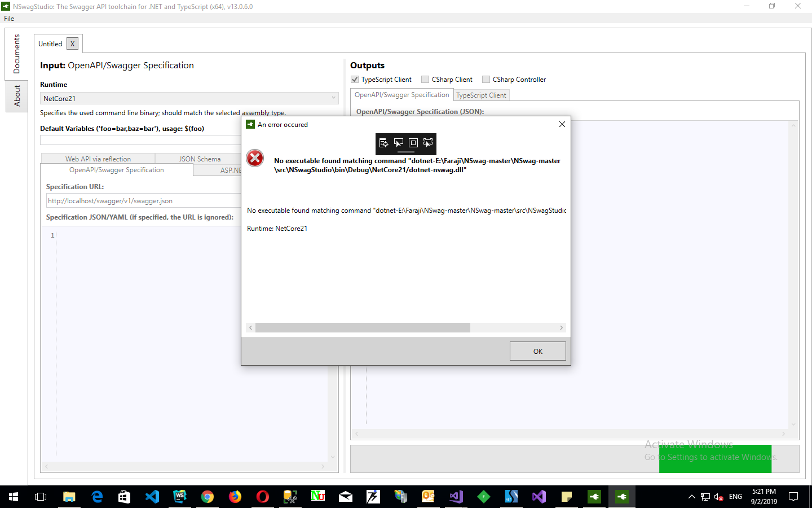Screen dimensions: 812x508
Task: Click the NSwagStudio icon in the title bar
Action: point(6,6)
